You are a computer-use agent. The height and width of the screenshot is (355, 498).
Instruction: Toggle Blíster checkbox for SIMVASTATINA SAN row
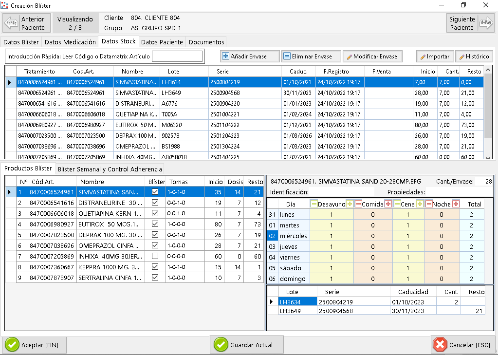(x=155, y=192)
